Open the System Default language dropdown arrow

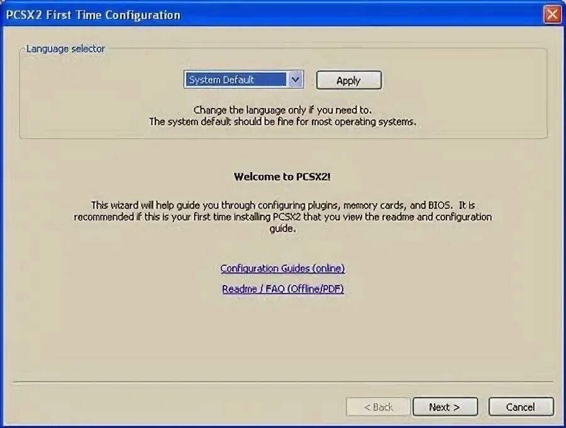(x=296, y=79)
